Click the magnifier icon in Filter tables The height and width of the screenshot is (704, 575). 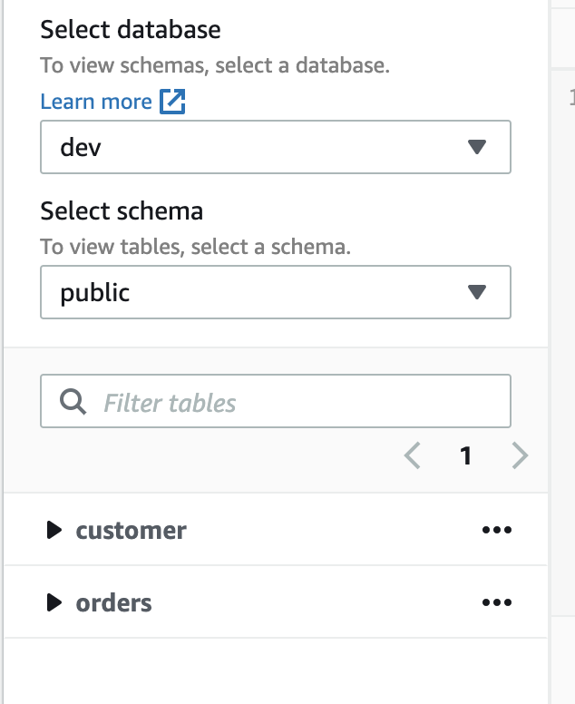(73, 402)
